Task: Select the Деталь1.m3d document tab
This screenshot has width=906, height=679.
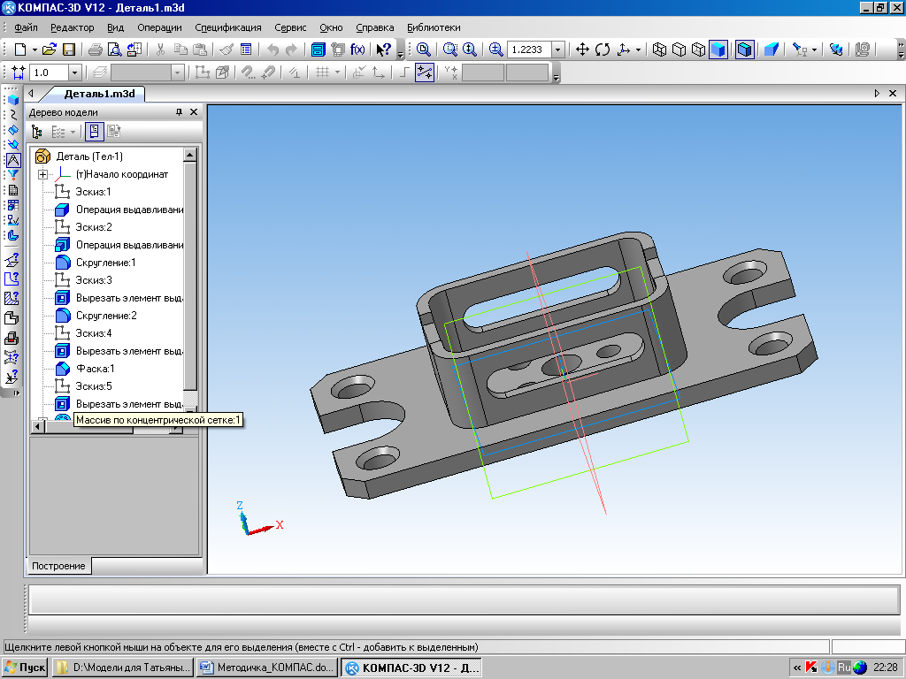Action: tap(99, 94)
